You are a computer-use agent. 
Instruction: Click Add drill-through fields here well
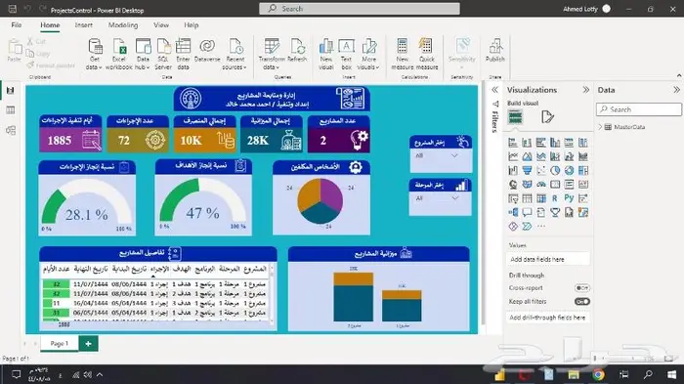pos(548,318)
